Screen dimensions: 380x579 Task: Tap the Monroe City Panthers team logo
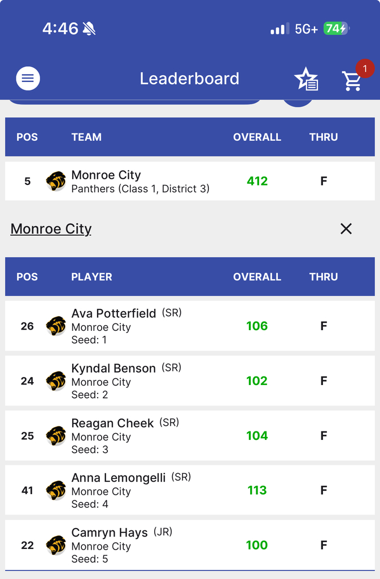coord(56,181)
